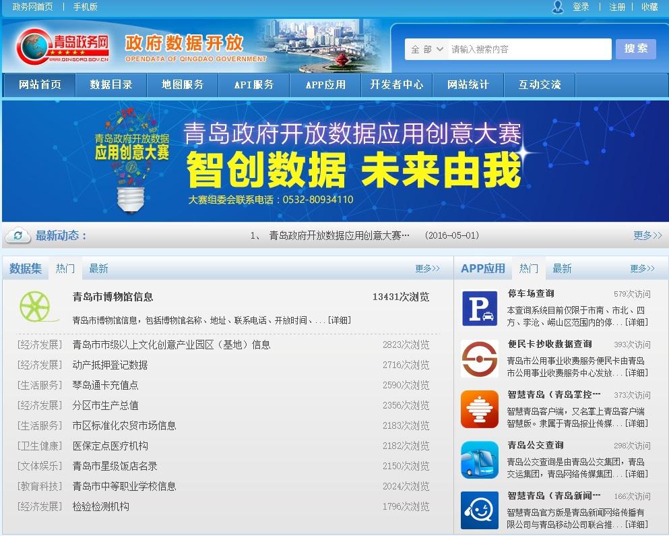This screenshot has width=669, height=536.
Task: Click the parking lot query app icon
Action: (480, 308)
